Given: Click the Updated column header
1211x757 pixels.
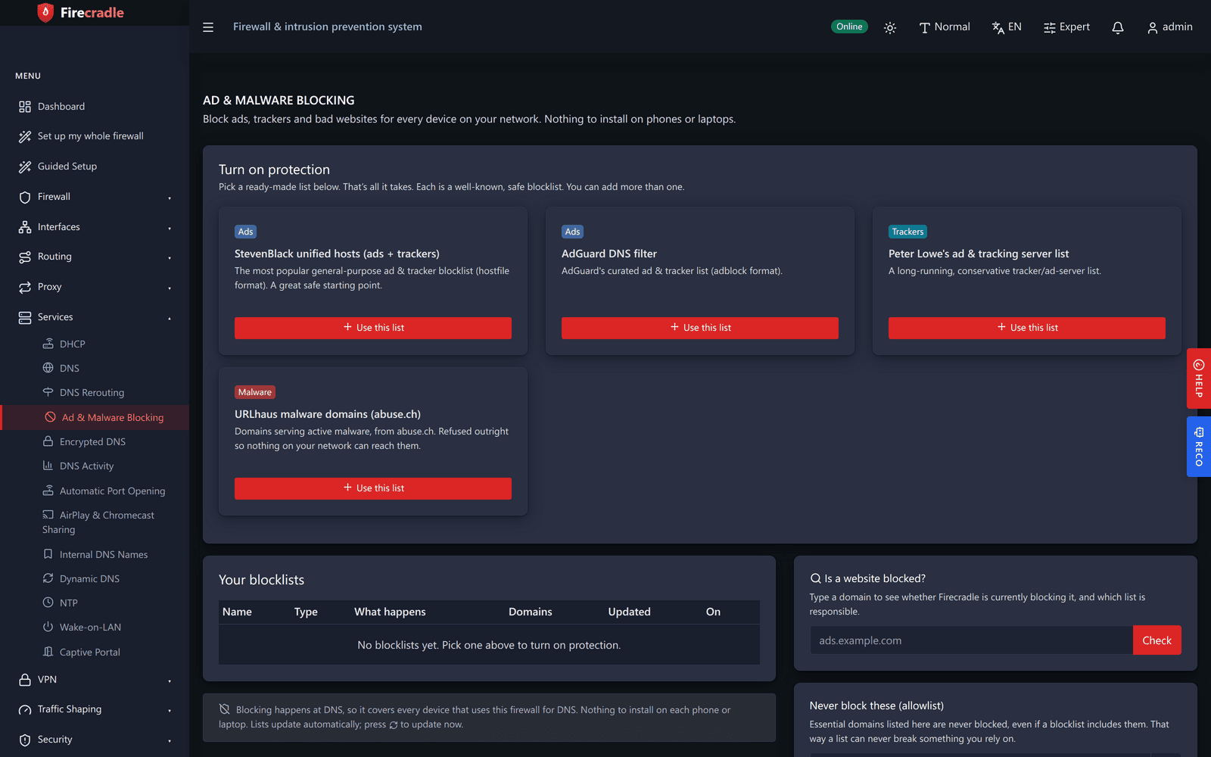Looking at the screenshot, I should 629,612.
